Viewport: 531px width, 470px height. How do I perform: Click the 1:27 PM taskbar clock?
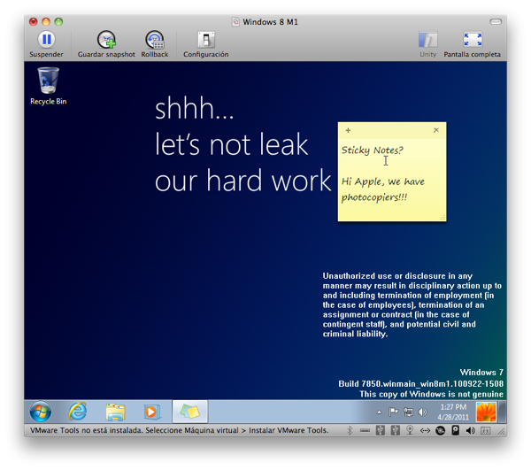click(453, 412)
